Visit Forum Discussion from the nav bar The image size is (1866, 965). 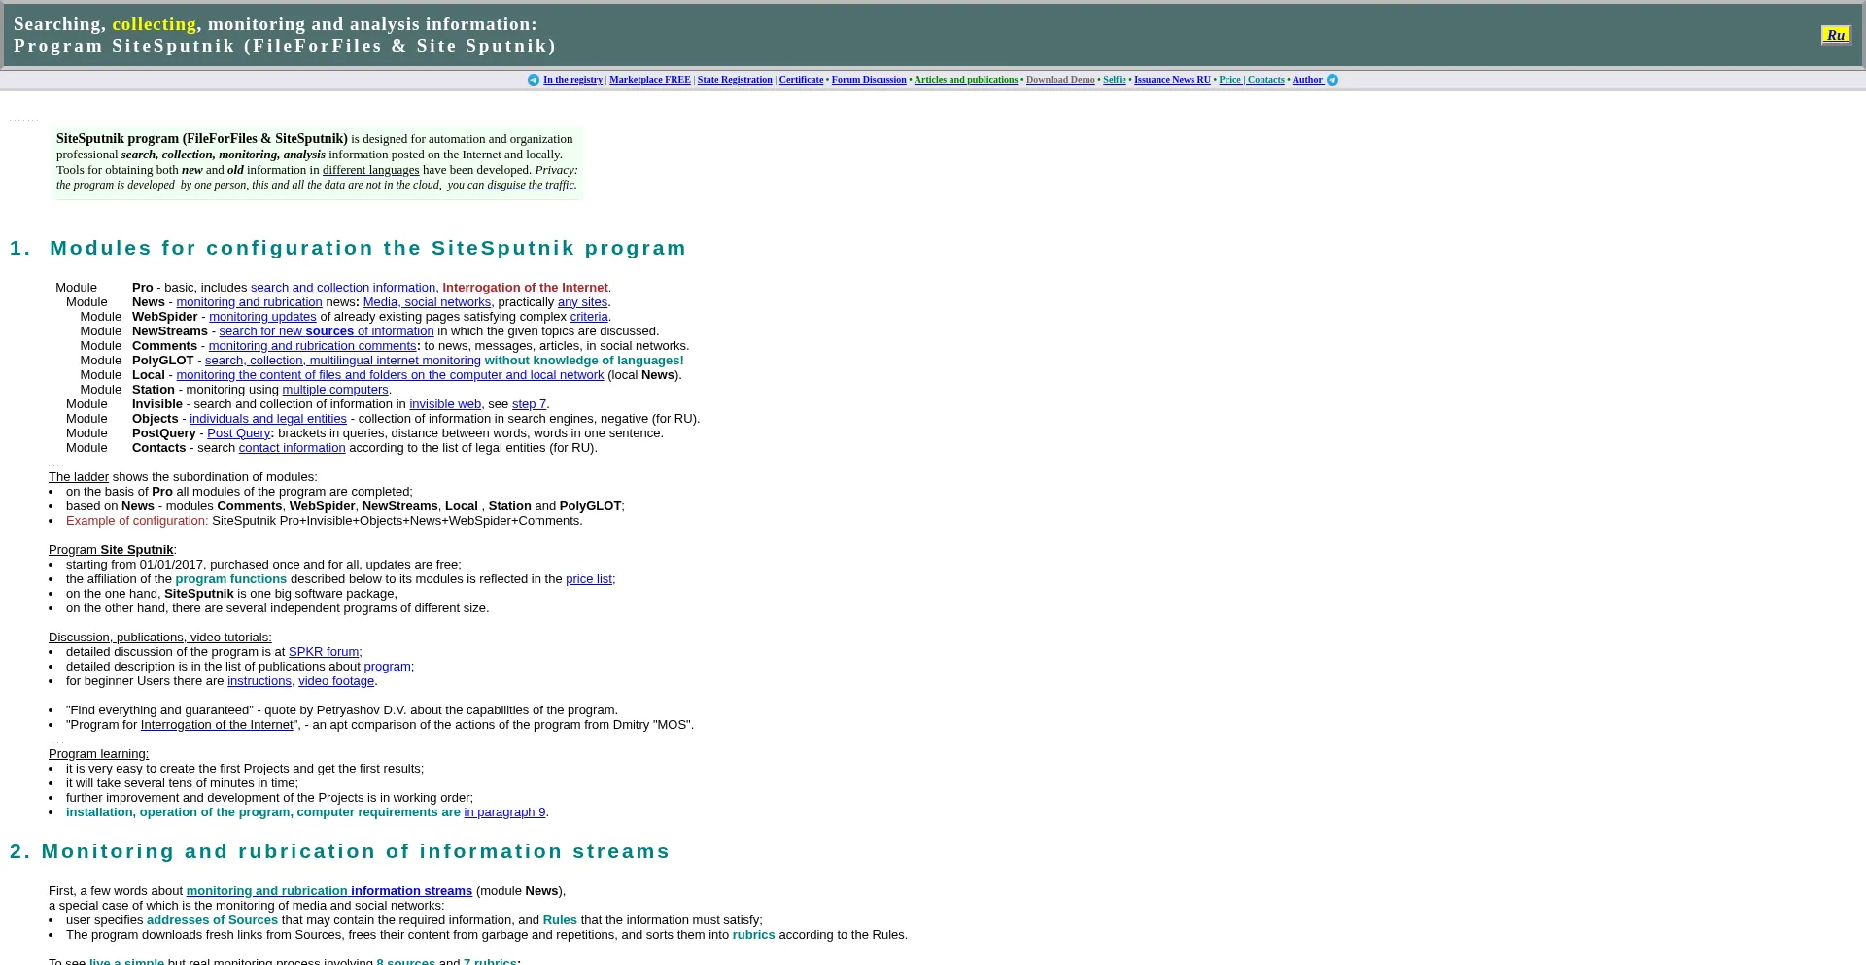(869, 80)
